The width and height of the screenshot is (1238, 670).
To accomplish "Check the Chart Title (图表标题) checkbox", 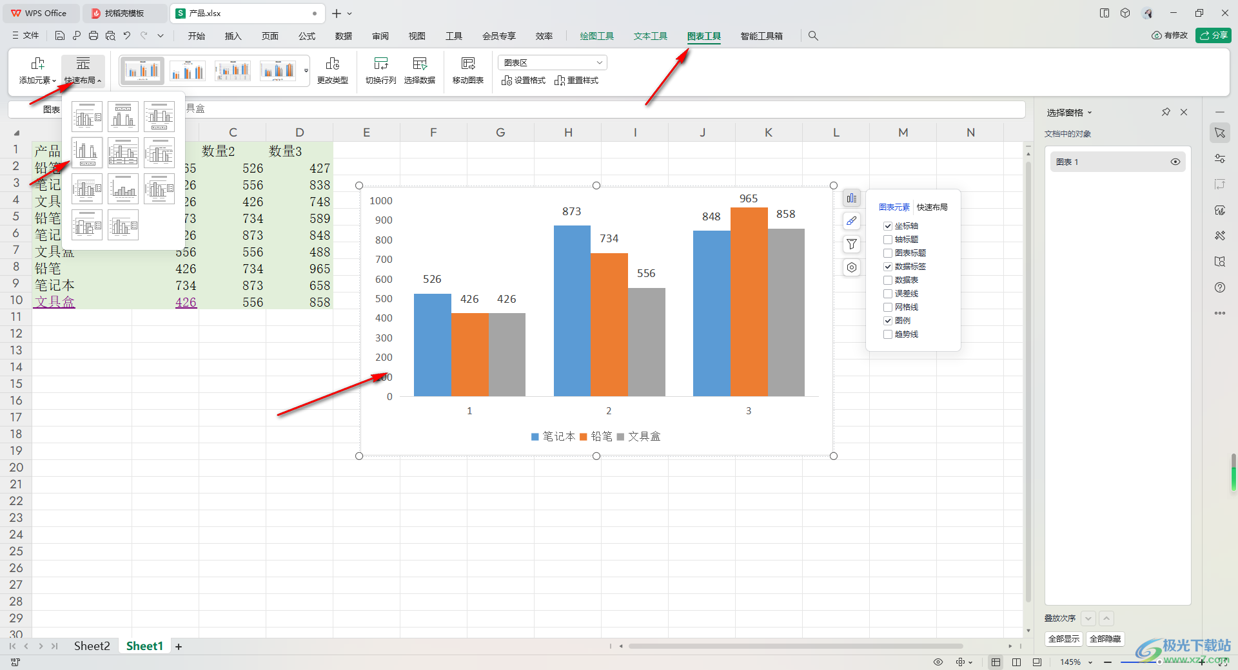I will tap(888, 253).
